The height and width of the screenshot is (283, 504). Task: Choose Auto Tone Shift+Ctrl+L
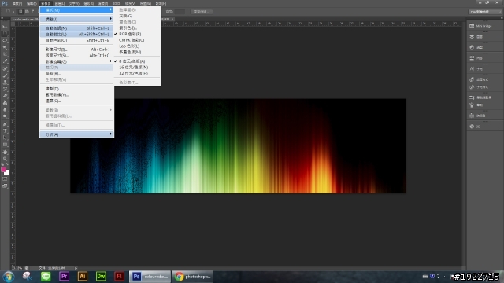(77, 28)
